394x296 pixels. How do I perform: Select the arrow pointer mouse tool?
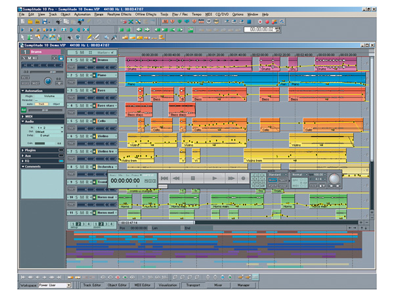pos(22,37)
